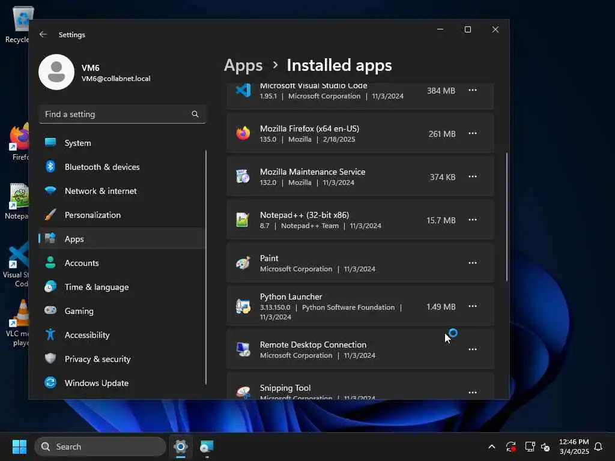615x461 pixels.
Task: Click the Snipping Tool app icon
Action: click(243, 392)
